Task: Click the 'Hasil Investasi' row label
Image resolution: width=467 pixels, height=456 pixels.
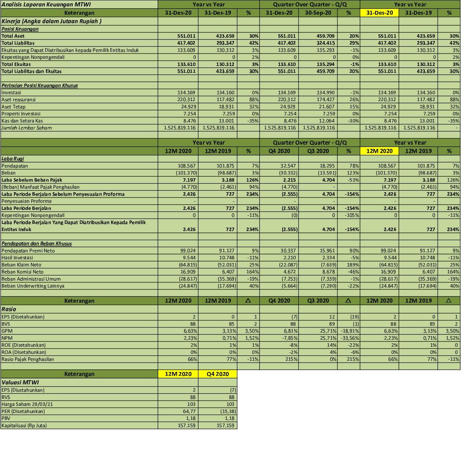Action: pos(17,258)
